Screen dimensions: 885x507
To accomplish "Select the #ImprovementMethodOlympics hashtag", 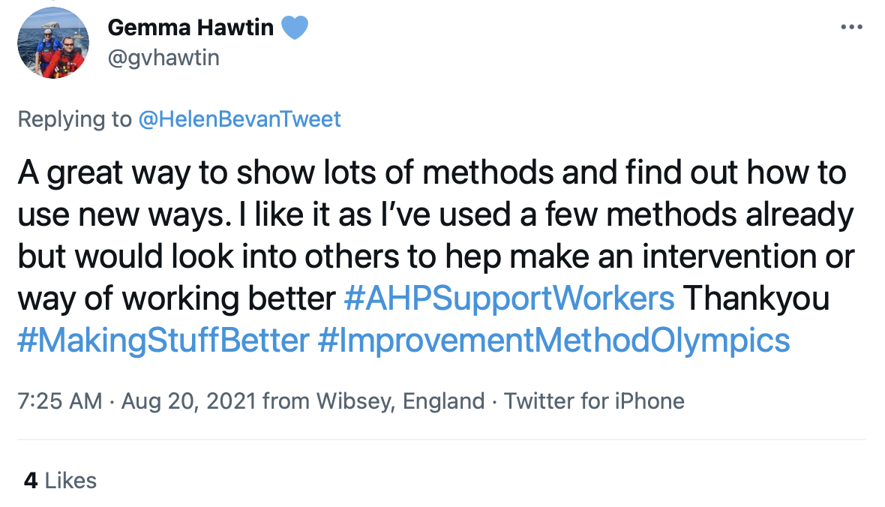I will point(553,340).
